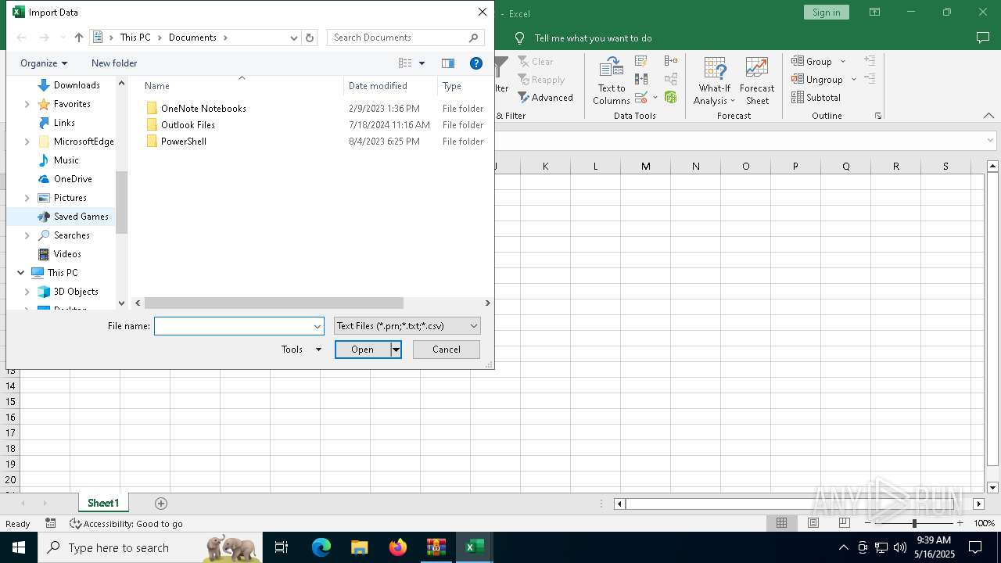Switch to Normal view in status bar

point(781,523)
